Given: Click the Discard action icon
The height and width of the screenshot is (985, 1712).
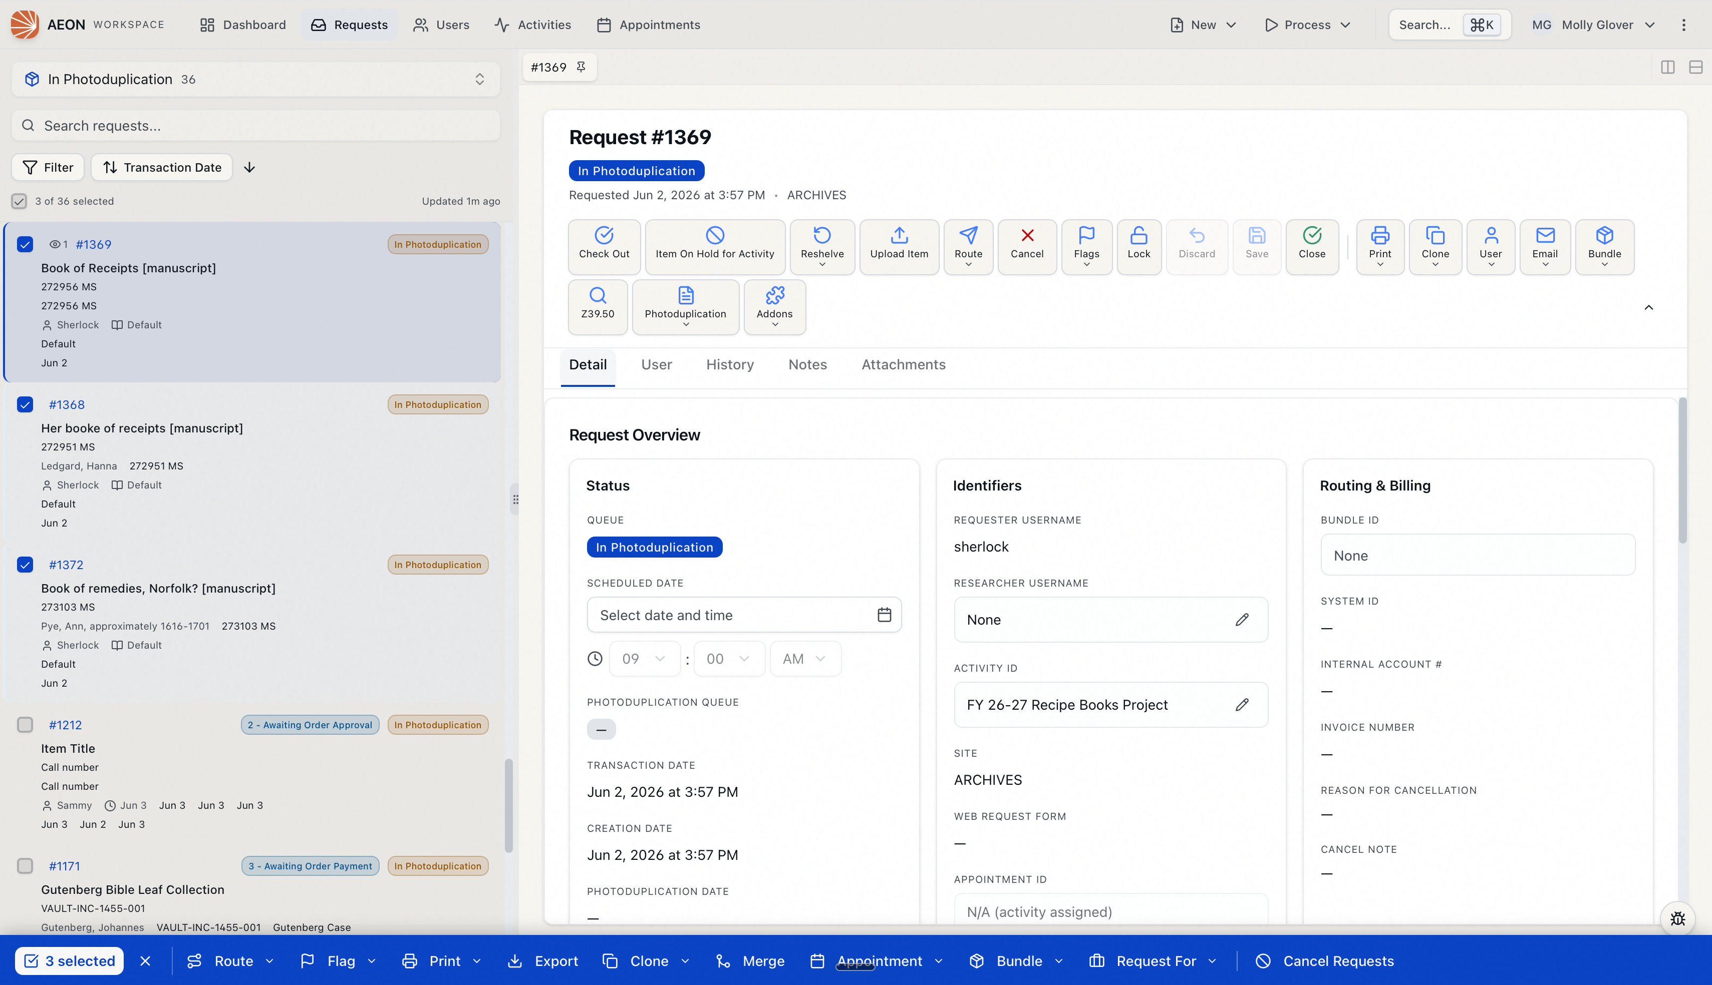Looking at the screenshot, I should click(x=1196, y=235).
